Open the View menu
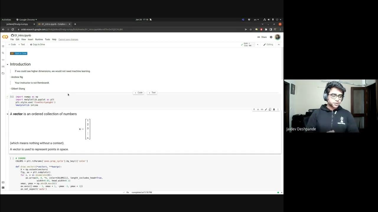378x212 pixels. click(x=23, y=39)
